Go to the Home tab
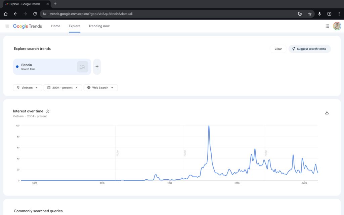 tap(56, 26)
